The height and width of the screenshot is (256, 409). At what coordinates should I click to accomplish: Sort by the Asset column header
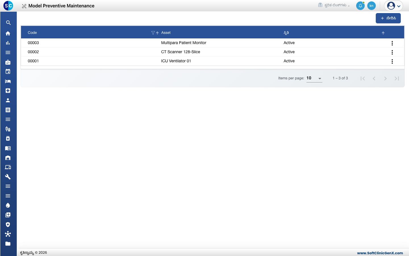pos(166,33)
